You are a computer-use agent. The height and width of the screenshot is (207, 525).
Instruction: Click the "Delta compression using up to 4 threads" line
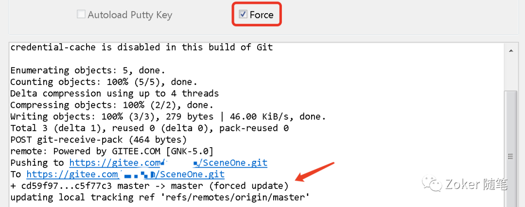[x=114, y=93]
